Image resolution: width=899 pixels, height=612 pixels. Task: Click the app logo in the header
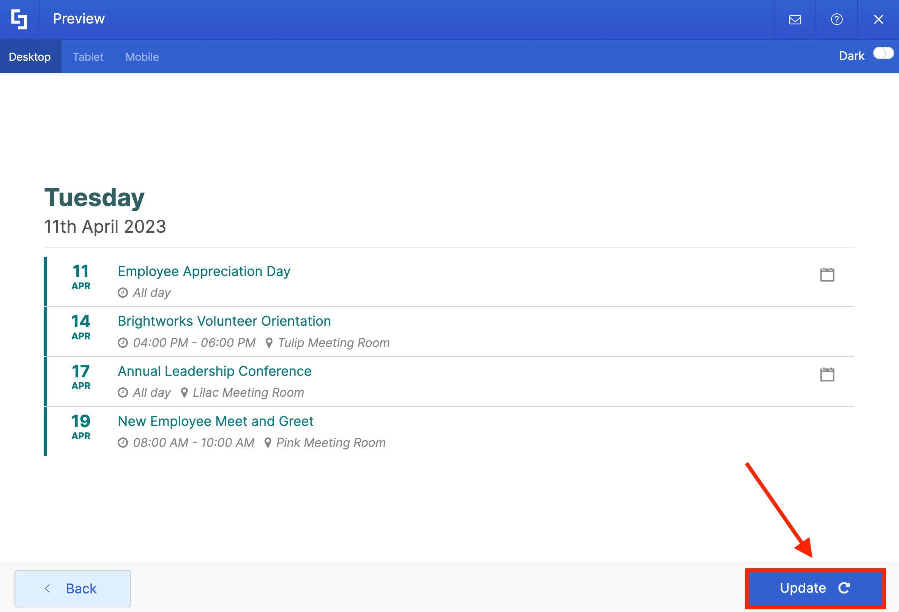coord(19,19)
